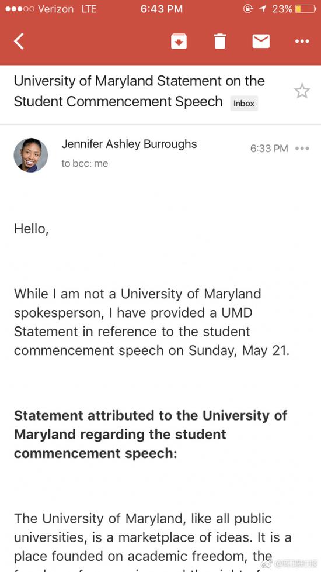
Task: Go back with the left arrow
Action: [19, 41]
